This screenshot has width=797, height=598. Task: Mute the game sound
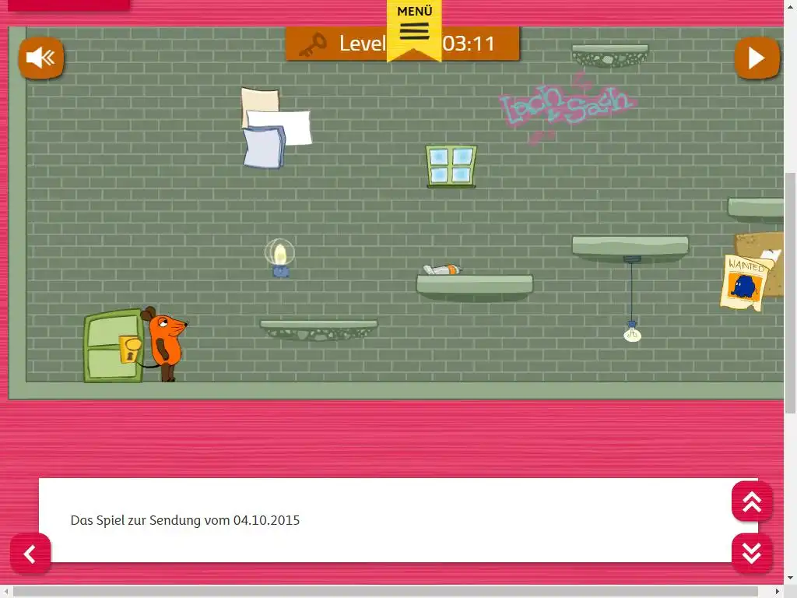point(41,58)
